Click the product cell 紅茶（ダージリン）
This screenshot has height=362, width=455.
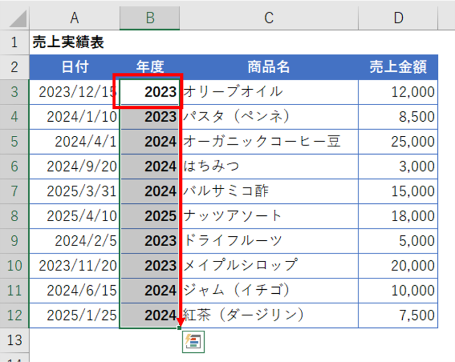click(x=269, y=315)
